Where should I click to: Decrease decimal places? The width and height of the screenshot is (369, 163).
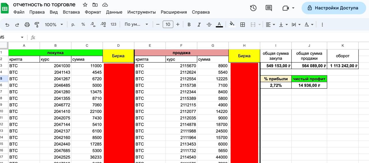click(93, 24)
